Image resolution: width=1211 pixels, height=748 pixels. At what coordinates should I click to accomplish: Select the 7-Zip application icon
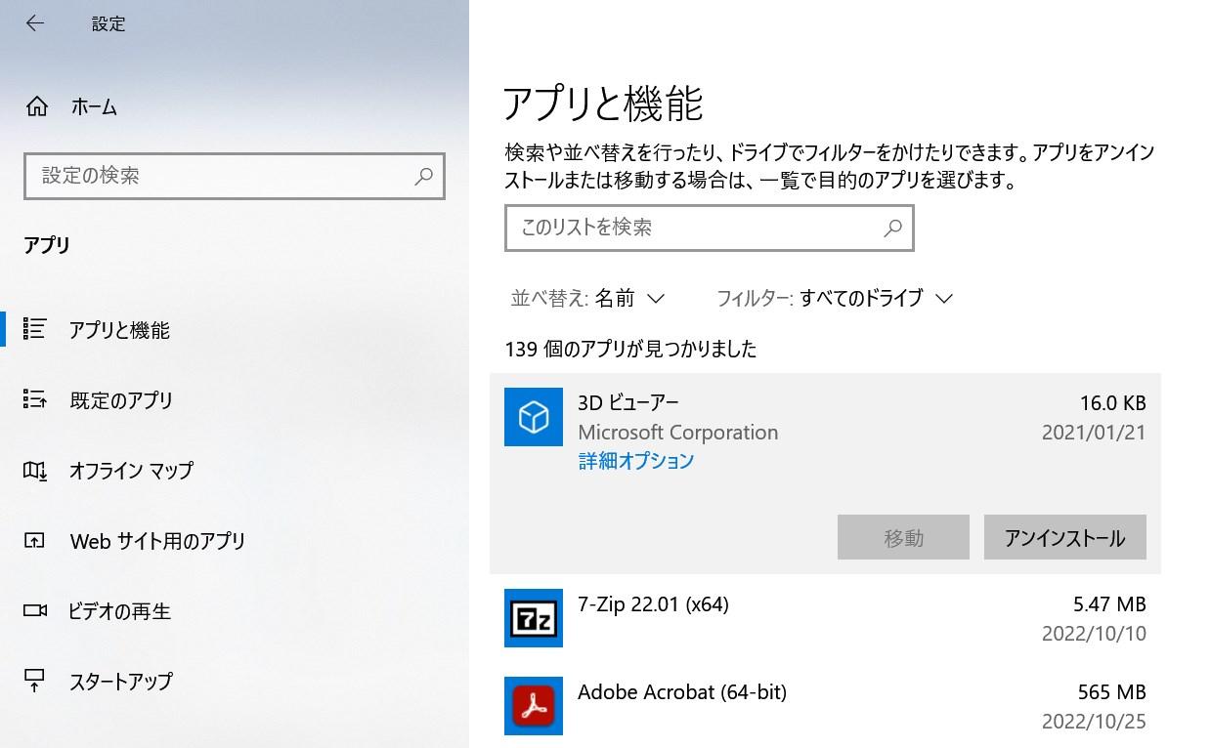point(533,618)
